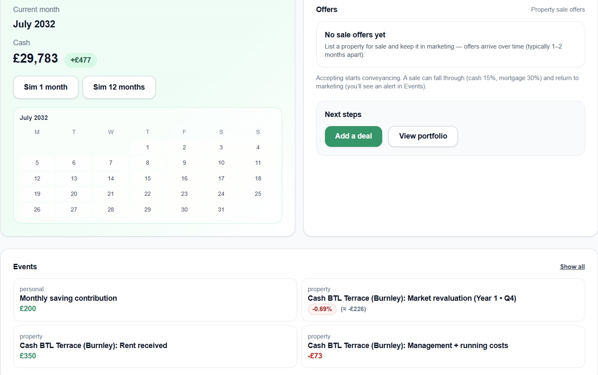Image resolution: width=598 pixels, height=375 pixels.
Task: Click the Next steps panel heading
Action: click(343, 114)
